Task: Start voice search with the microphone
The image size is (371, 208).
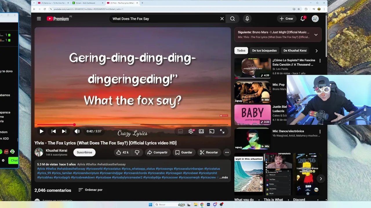Action: [247, 19]
